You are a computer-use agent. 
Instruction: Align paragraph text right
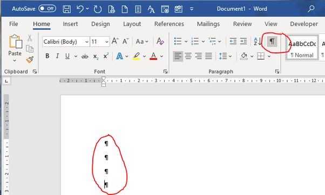pos(198,56)
